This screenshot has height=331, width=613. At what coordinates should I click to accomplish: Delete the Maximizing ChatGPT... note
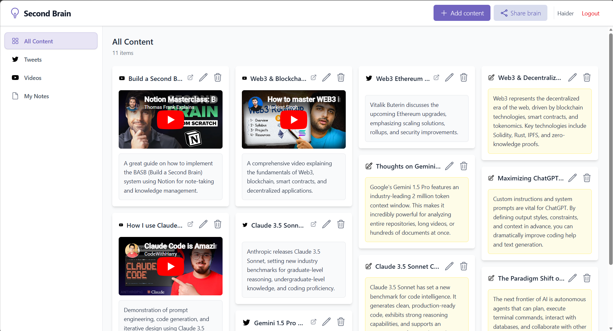coord(587,178)
